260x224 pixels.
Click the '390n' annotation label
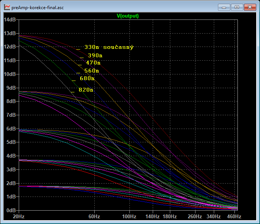pos(95,55)
